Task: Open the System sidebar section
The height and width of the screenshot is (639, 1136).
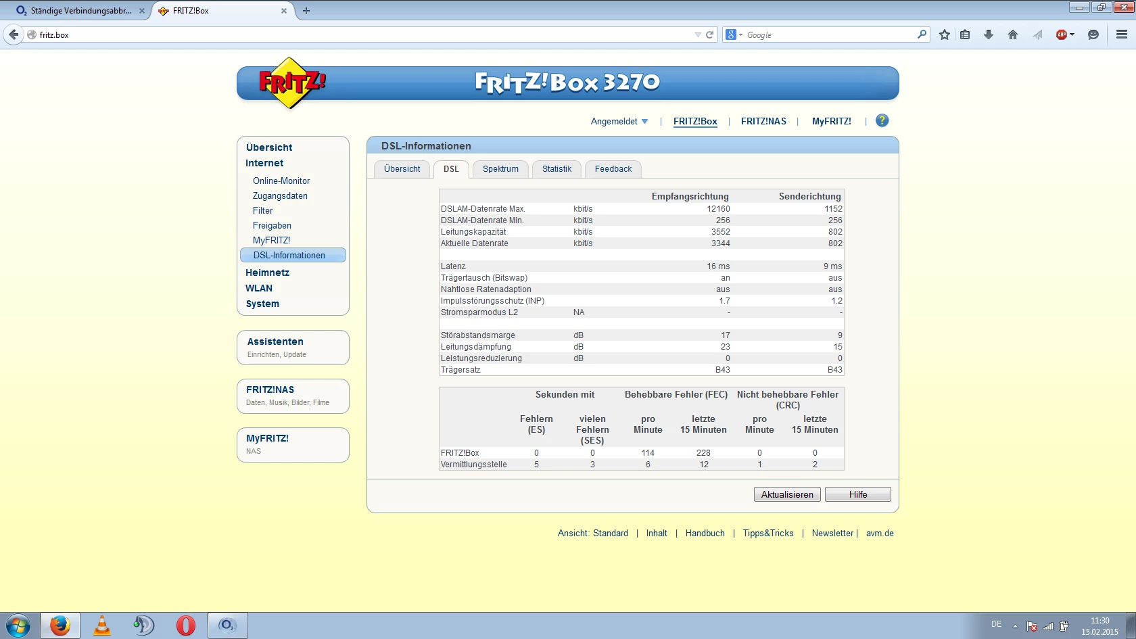Action: click(x=262, y=304)
